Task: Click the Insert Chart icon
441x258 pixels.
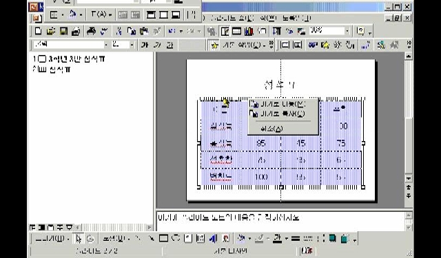Action: [249, 31]
